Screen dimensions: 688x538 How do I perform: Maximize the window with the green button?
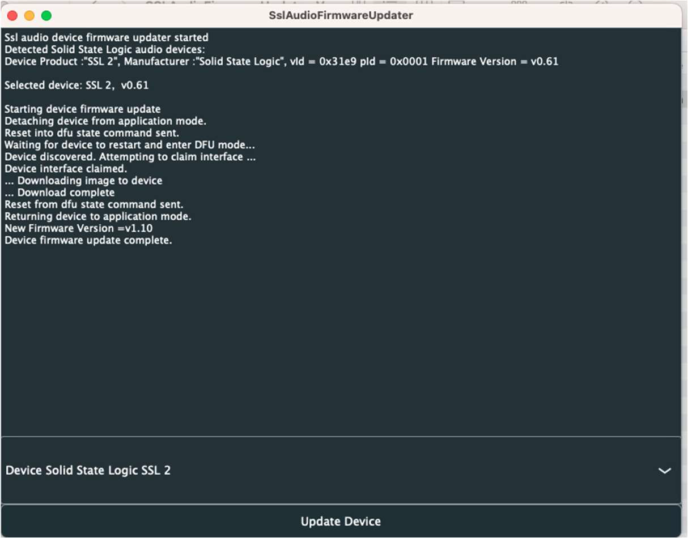[46, 15]
